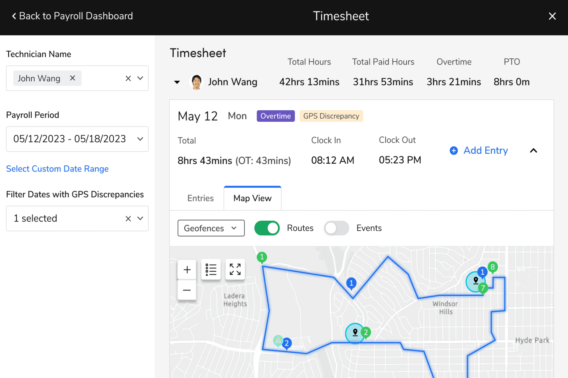The height and width of the screenshot is (378, 568).
Task: Click blue marker 1 near Windsor Hills geofence
Action: (482, 272)
